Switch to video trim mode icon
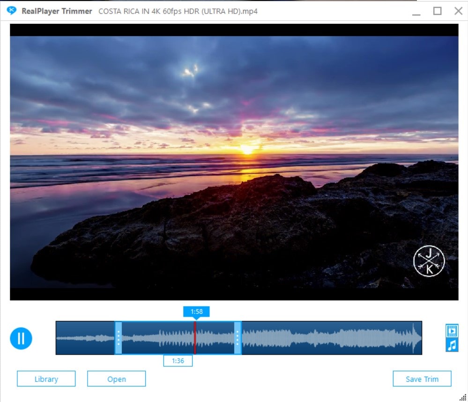468x402 pixels. (x=452, y=331)
